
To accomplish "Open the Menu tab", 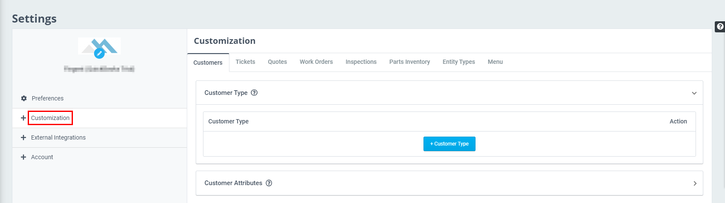I will [495, 62].
